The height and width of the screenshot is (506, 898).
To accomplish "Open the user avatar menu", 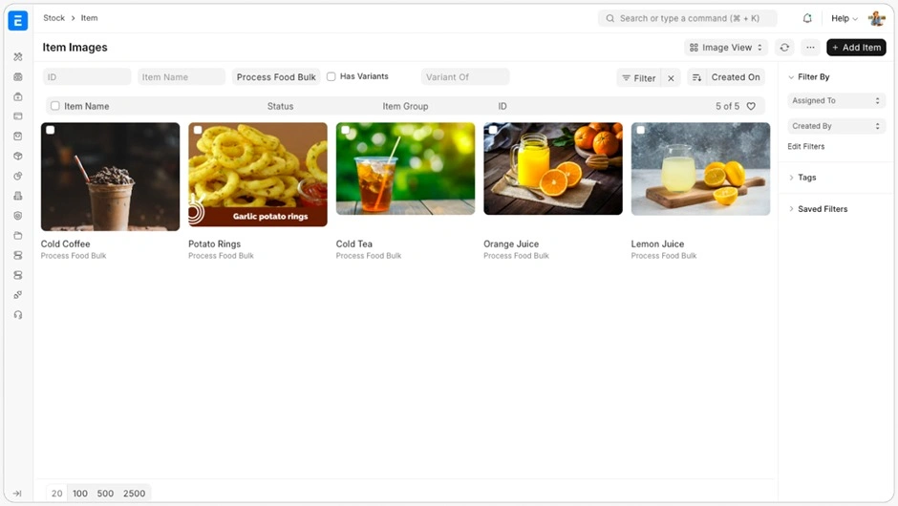I will [876, 18].
